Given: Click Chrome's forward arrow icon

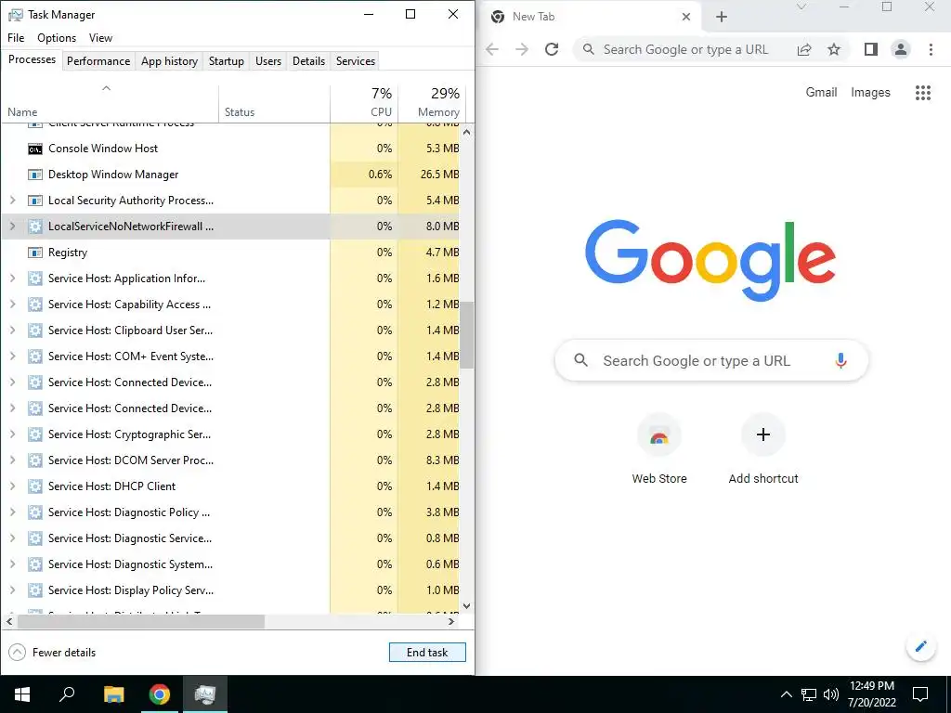Looking at the screenshot, I should pos(522,50).
